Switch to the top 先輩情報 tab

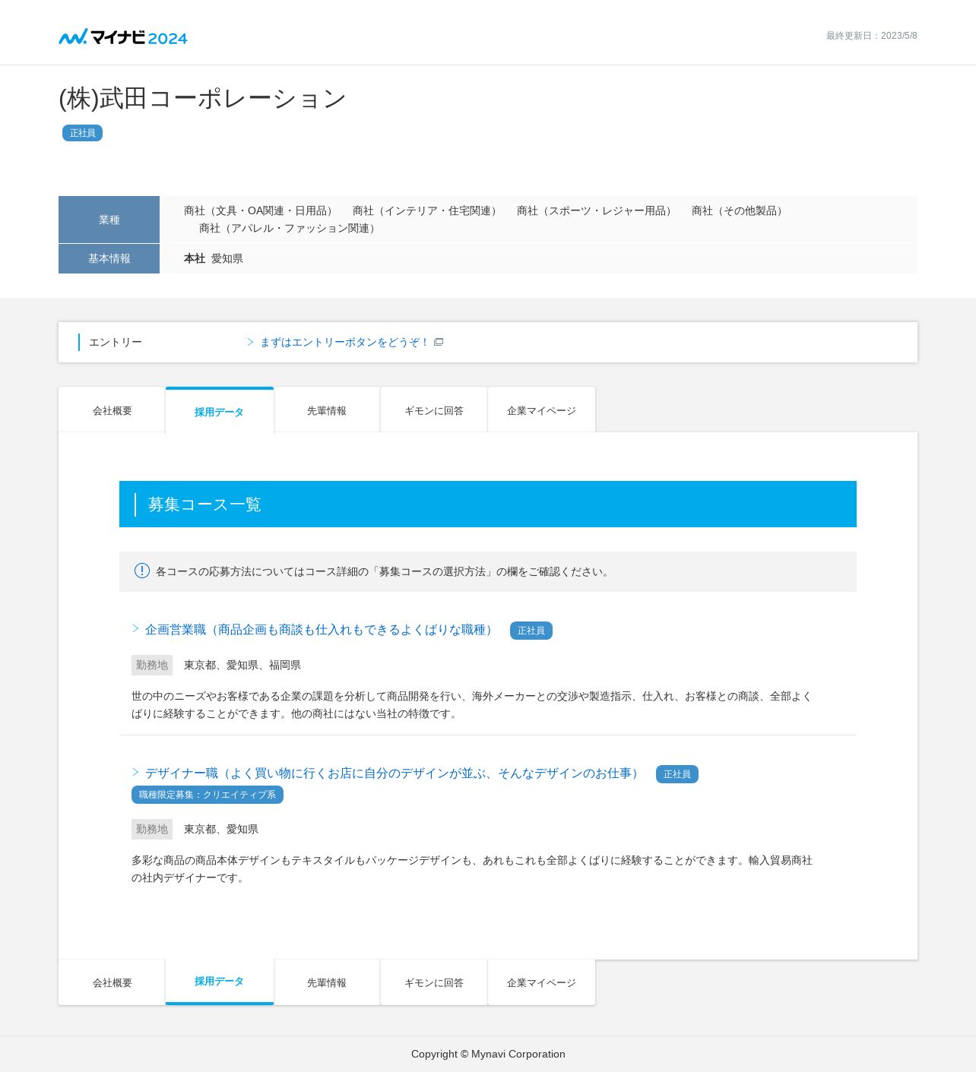click(327, 410)
